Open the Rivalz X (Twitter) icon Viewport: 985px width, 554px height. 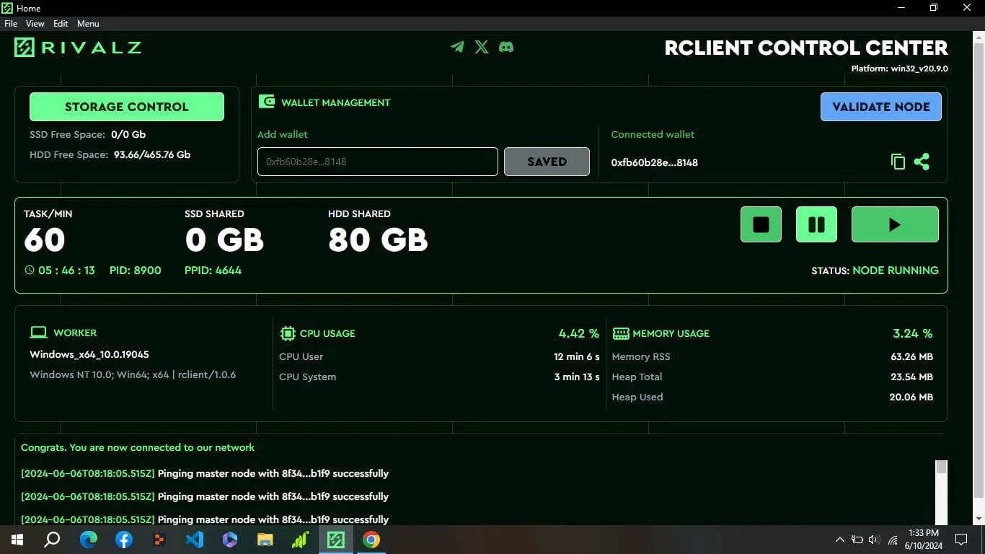pyautogui.click(x=482, y=47)
